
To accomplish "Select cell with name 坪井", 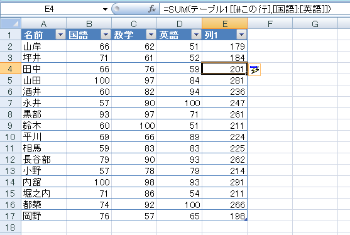I will [x=44, y=58].
